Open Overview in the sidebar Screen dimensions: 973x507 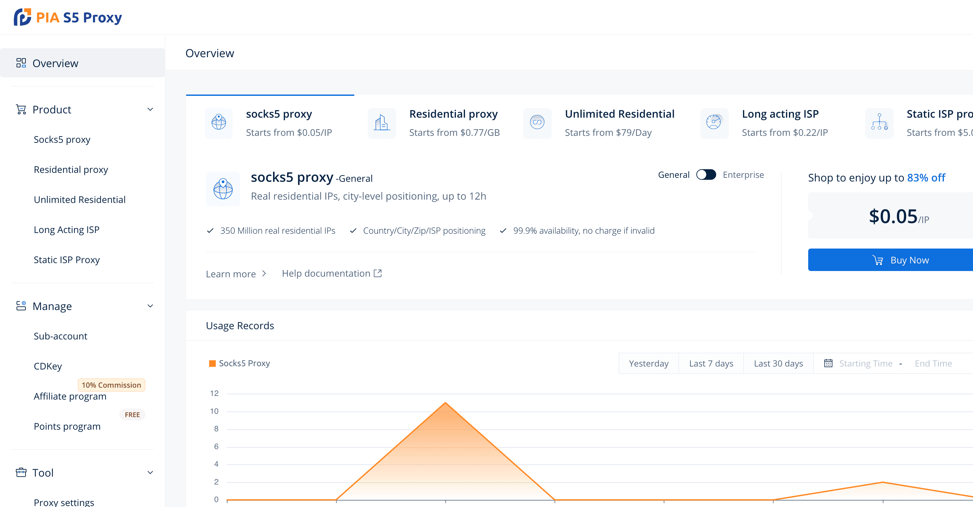click(x=82, y=63)
